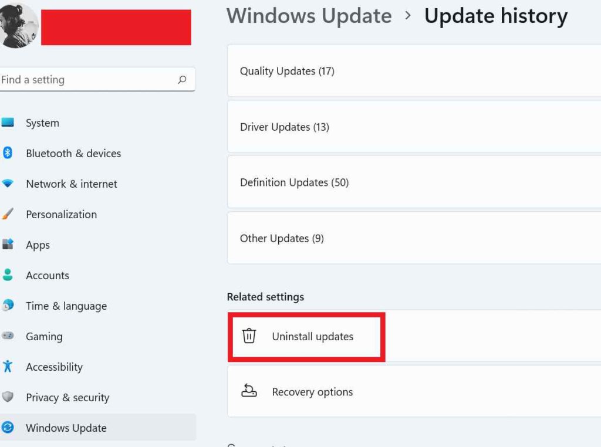601x447 pixels.
Task: Click the Accounts person icon
Action: coord(7,275)
